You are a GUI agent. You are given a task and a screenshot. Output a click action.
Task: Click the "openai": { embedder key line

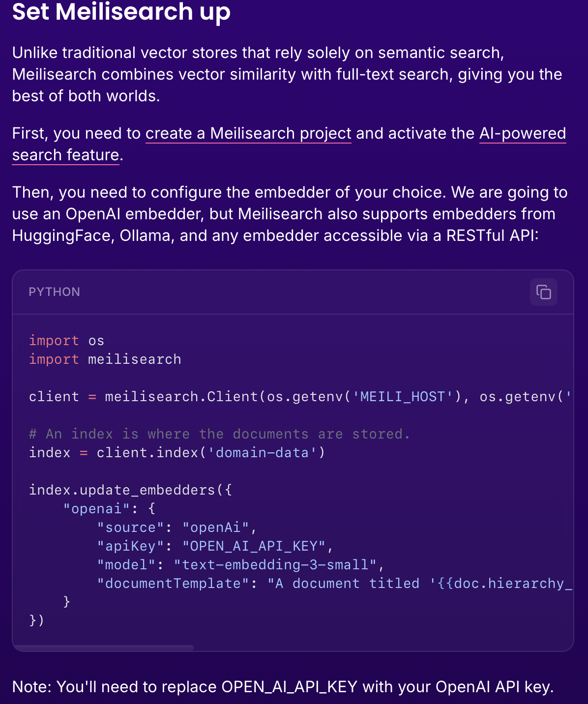pos(109,509)
